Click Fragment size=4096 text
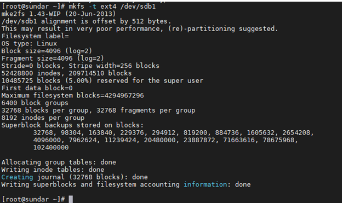The image size is (343, 203). (37, 59)
